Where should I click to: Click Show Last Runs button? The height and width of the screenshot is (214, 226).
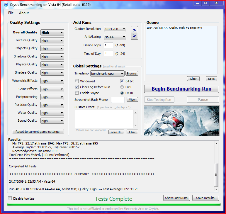coord(176,198)
